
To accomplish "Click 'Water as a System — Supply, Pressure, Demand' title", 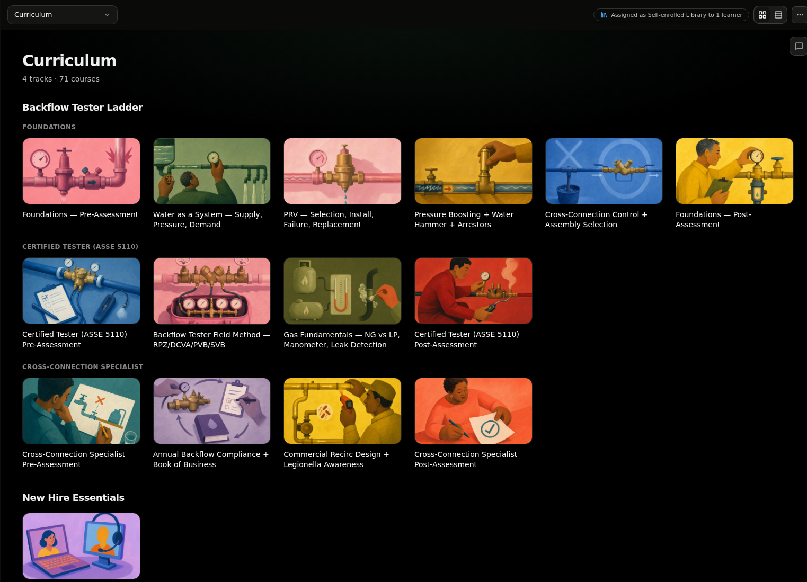I will pyautogui.click(x=208, y=219).
